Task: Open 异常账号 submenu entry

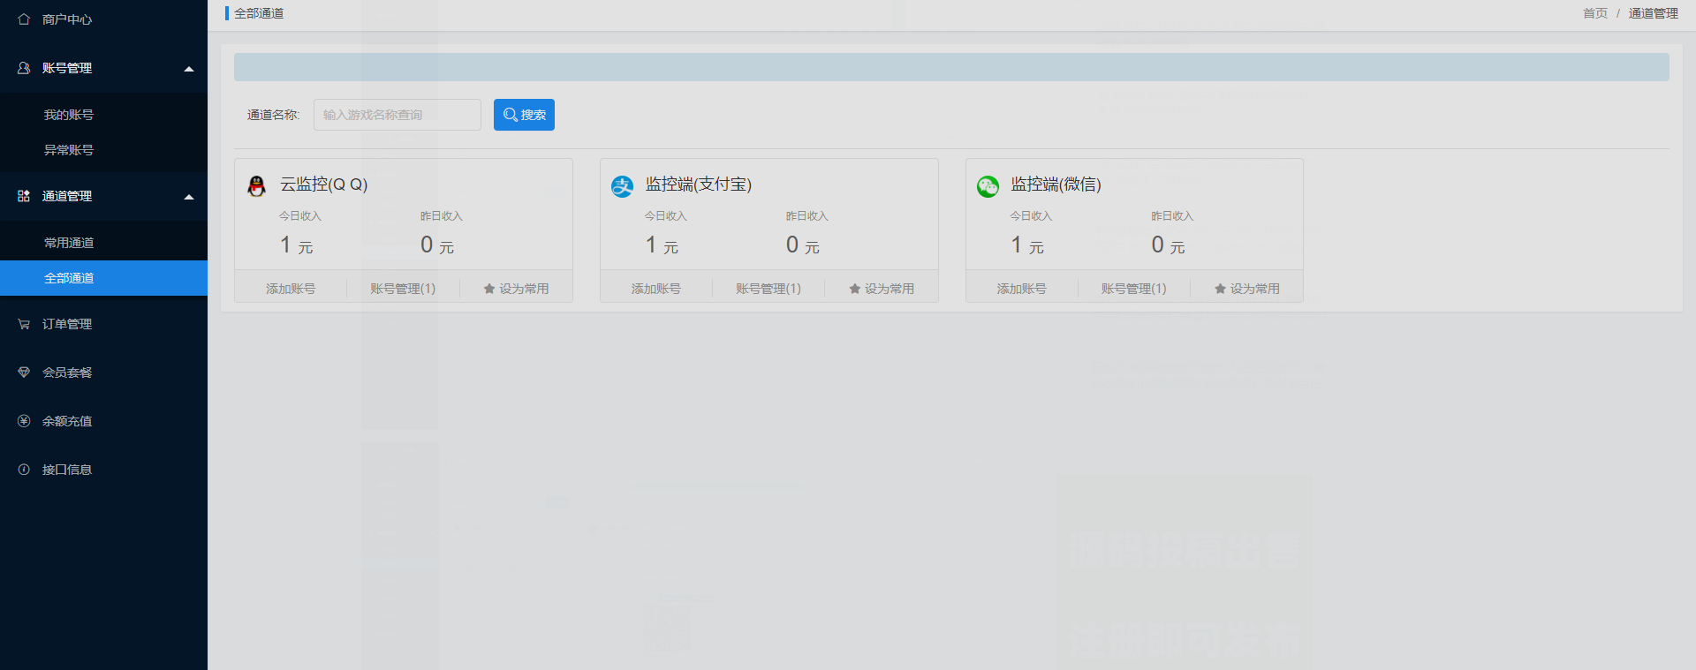Action: pyautogui.click(x=69, y=150)
